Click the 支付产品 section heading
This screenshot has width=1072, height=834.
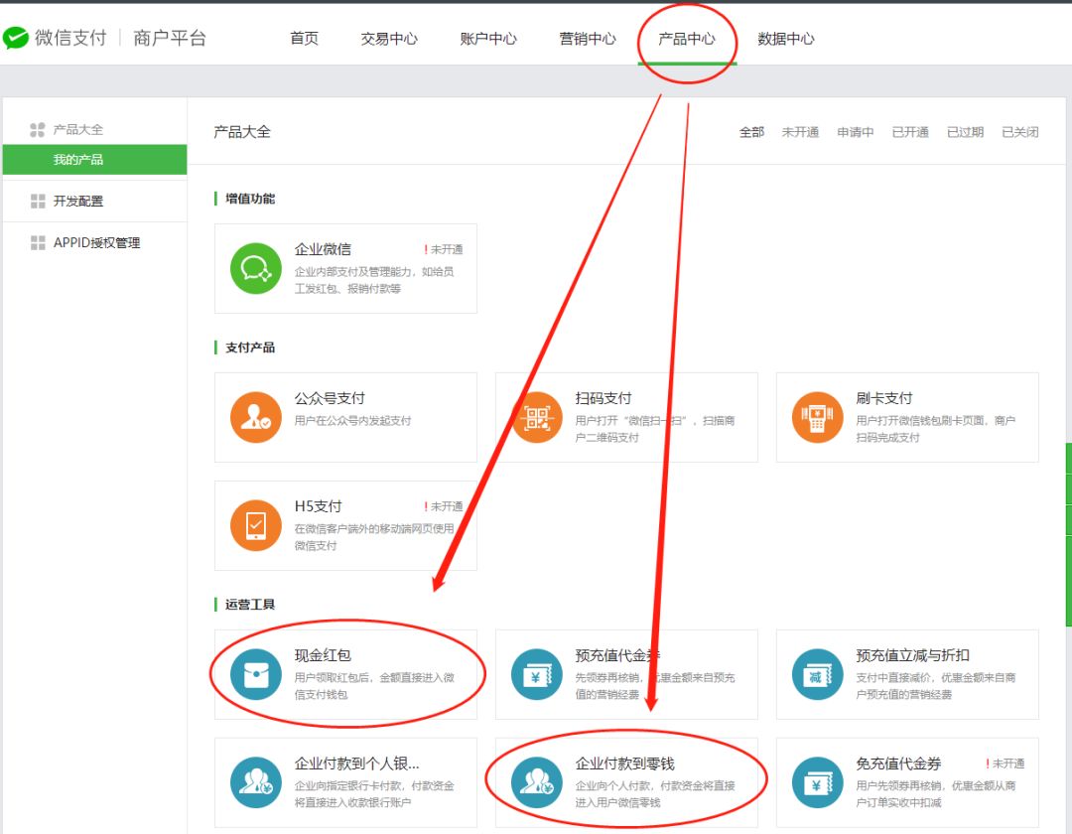point(250,347)
